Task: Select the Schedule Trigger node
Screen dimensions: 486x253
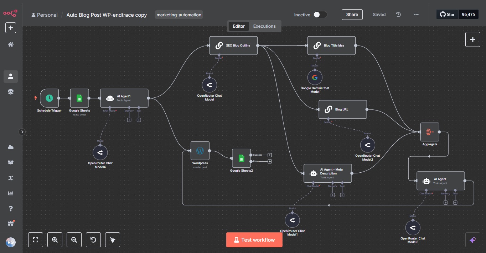Action: point(49,98)
